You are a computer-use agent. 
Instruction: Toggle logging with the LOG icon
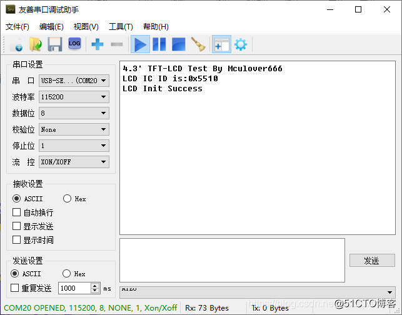pos(74,44)
